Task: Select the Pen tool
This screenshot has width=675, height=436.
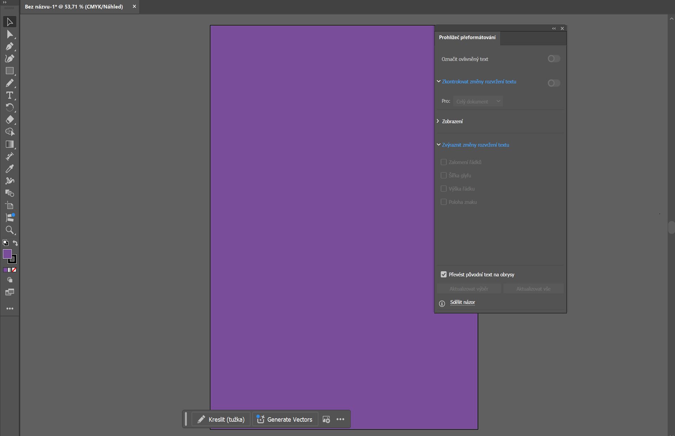Action: click(x=9, y=46)
